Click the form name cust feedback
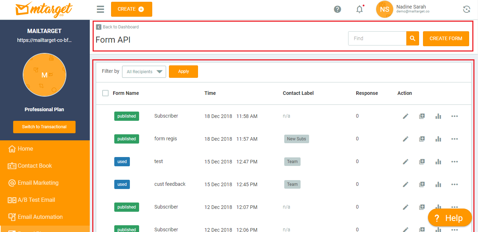The height and width of the screenshot is (232, 478). pos(170,184)
